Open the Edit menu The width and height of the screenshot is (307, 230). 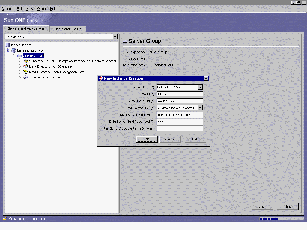coord(19,9)
